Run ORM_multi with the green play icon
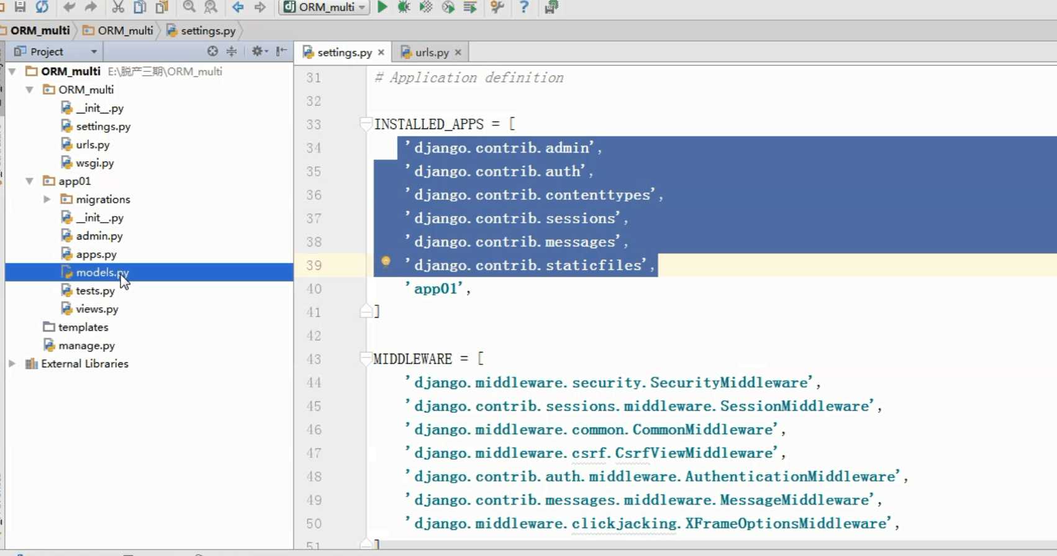Image resolution: width=1057 pixels, height=556 pixels. click(383, 7)
